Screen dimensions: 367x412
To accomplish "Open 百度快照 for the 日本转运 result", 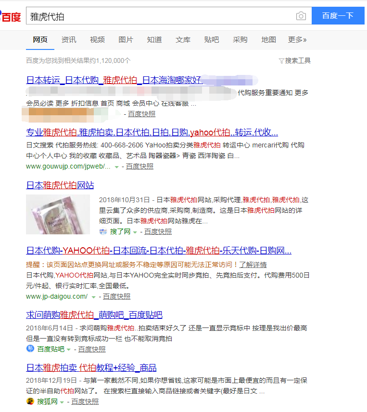I will point(141,114).
